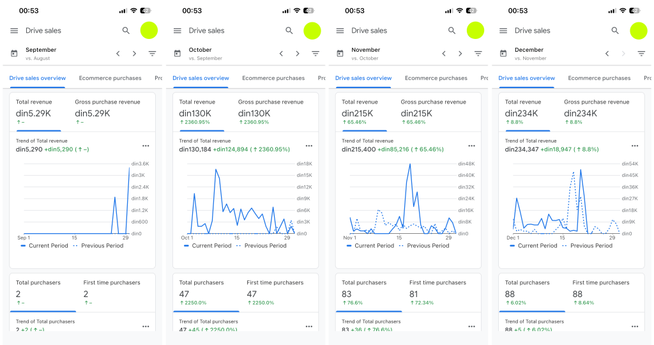Open the three-dot menu on December's purchasers trend
The width and height of the screenshot is (654, 345).
635,326
